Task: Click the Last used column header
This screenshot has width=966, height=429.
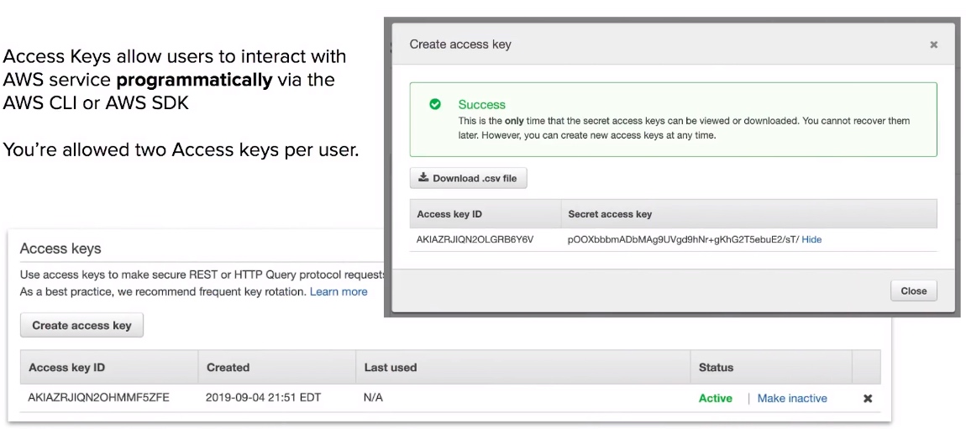Action: coord(391,368)
